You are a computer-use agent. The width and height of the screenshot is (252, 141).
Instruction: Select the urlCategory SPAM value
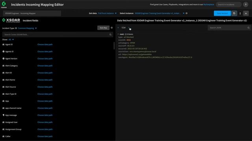132,43
